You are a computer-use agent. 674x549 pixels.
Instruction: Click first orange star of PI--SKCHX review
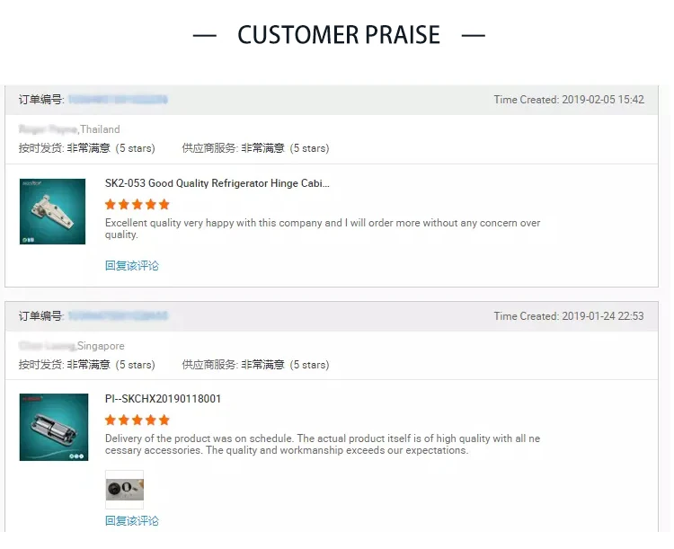click(111, 421)
